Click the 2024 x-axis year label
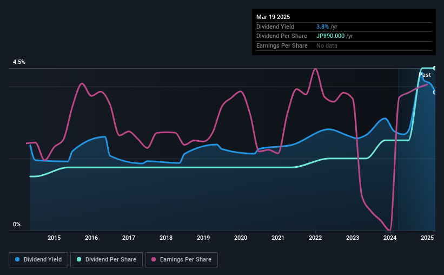This screenshot has height=275, width=444. tap(390, 238)
